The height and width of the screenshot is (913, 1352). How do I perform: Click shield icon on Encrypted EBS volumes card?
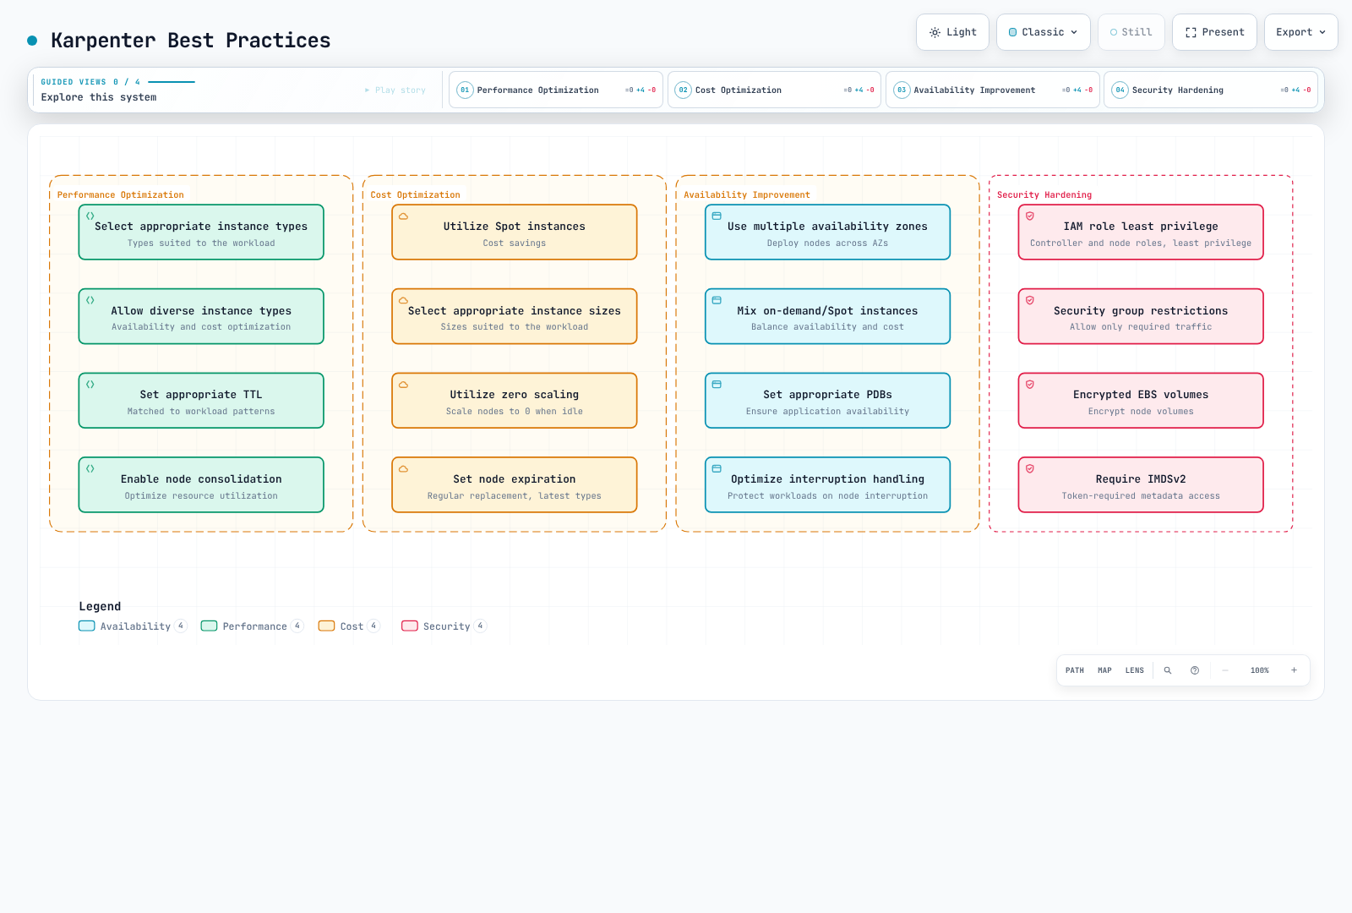coord(1030,385)
